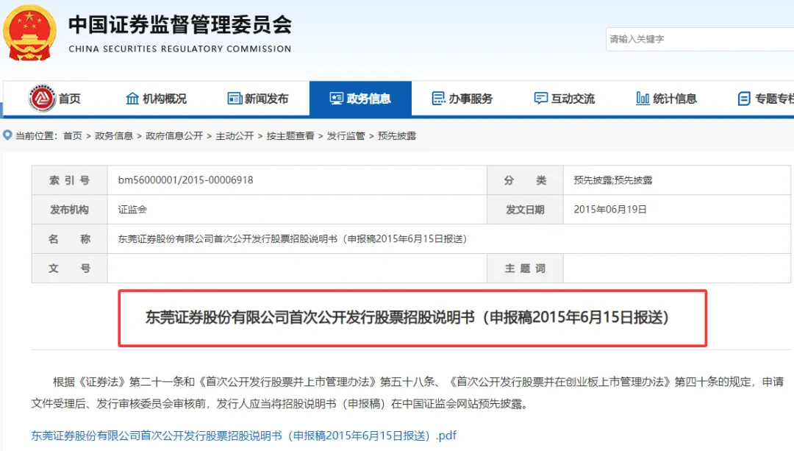This screenshot has height=451, width=794.
Task: Click the 索 引 号 label cell
Action: 69,180
